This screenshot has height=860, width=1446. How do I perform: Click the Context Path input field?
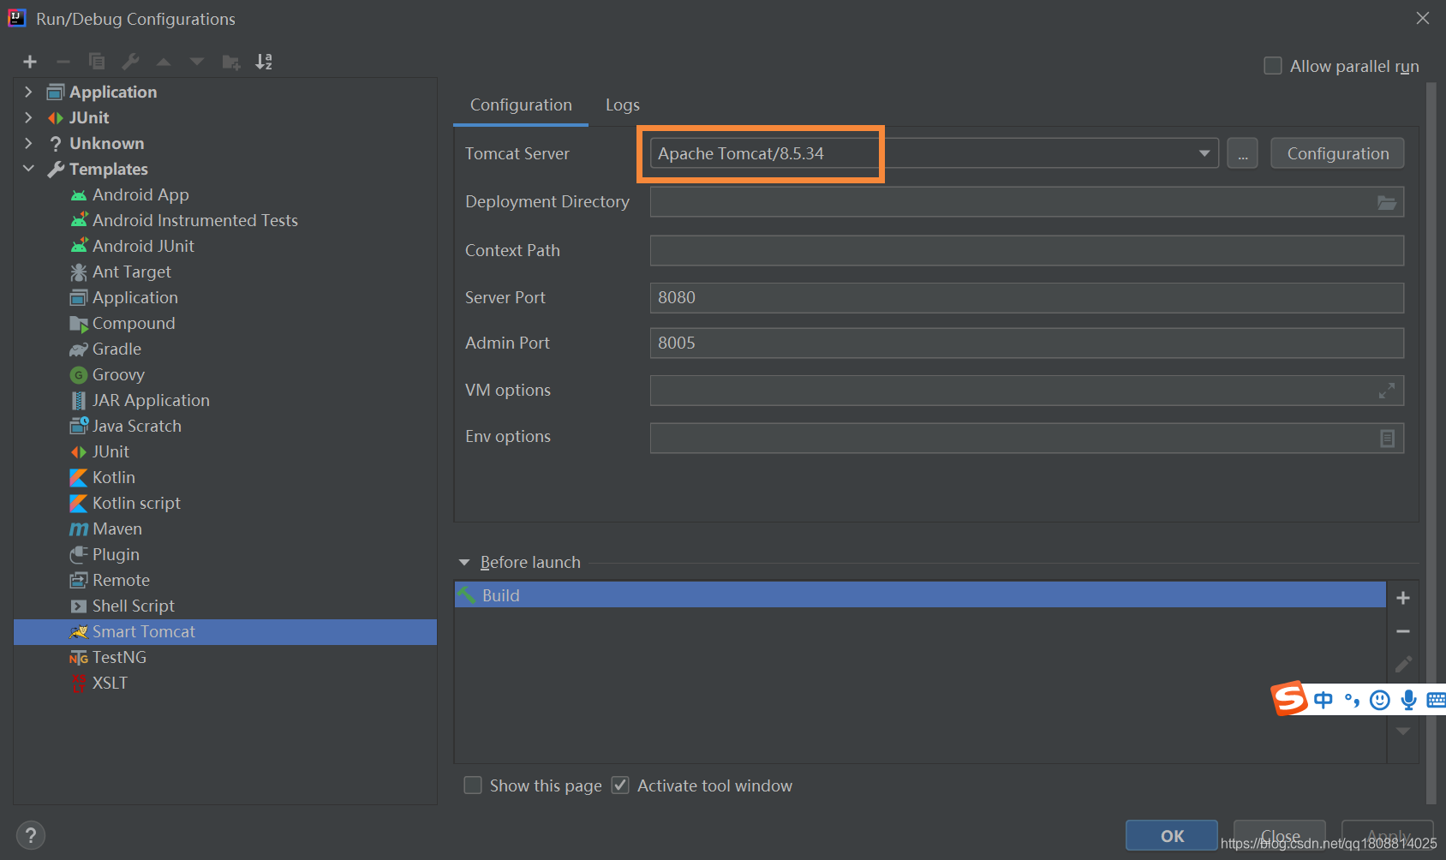pyautogui.click(x=1026, y=250)
